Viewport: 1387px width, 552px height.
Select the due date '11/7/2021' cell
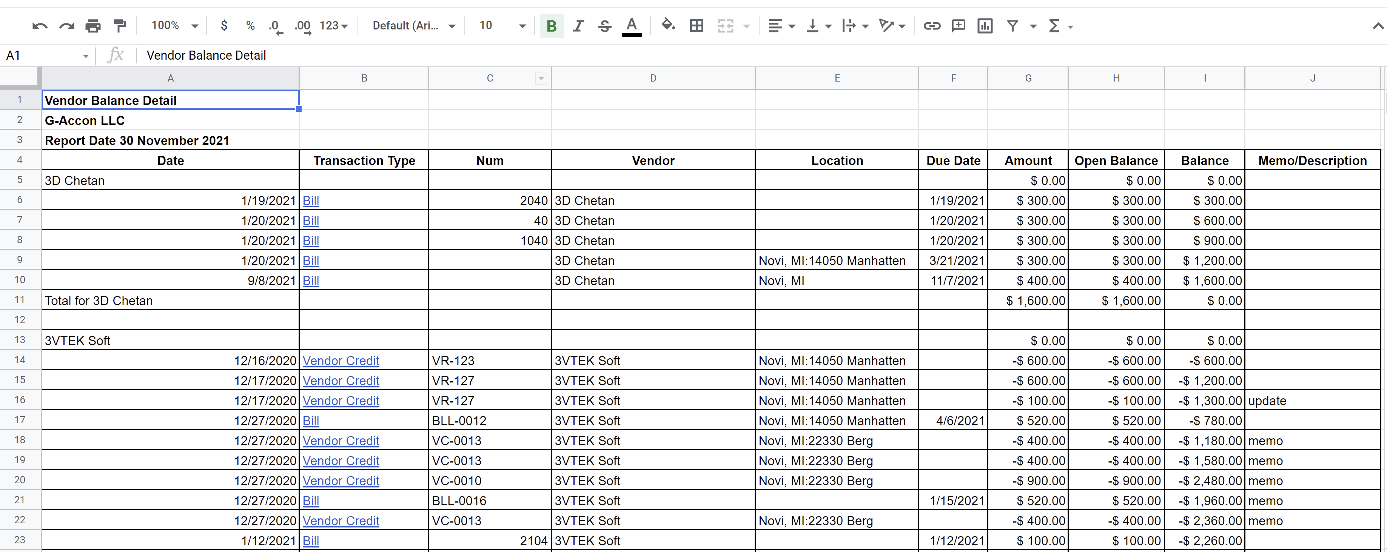point(953,281)
